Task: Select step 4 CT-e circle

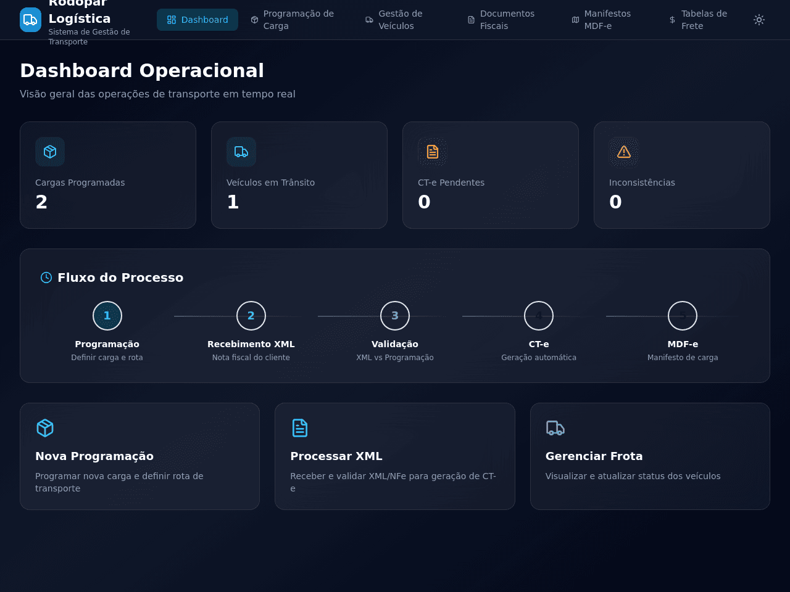Action: click(x=539, y=316)
